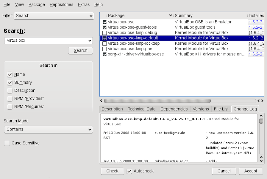Enable searching in Description

pyautogui.click(x=10, y=91)
